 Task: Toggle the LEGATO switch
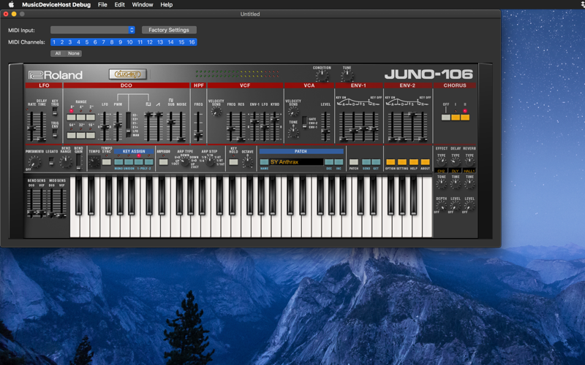pyautogui.click(x=51, y=161)
